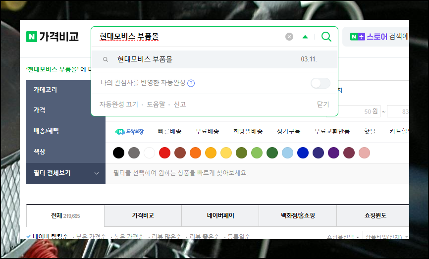Pick the light green color swatch

click(x=257, y=153)
